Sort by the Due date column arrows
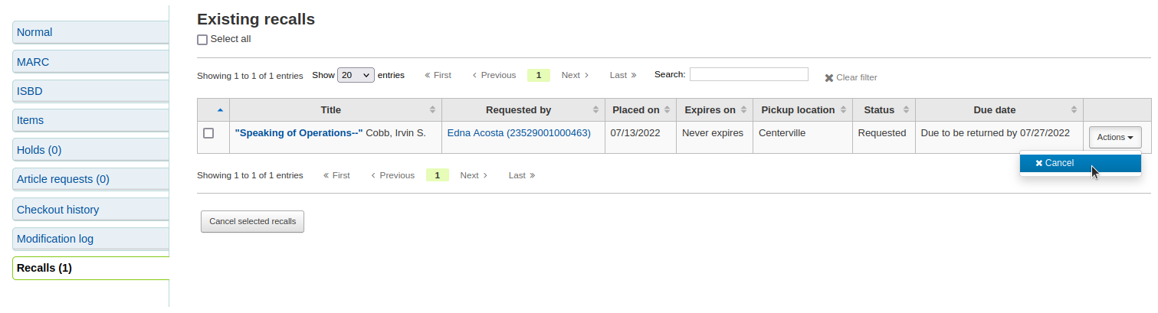The width and height of the screenshot is (1158, 313). [1074, 110]
